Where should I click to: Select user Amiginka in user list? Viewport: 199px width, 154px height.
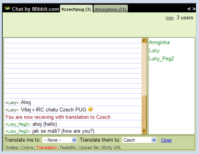pyautogui.click(x=159, y=43)
